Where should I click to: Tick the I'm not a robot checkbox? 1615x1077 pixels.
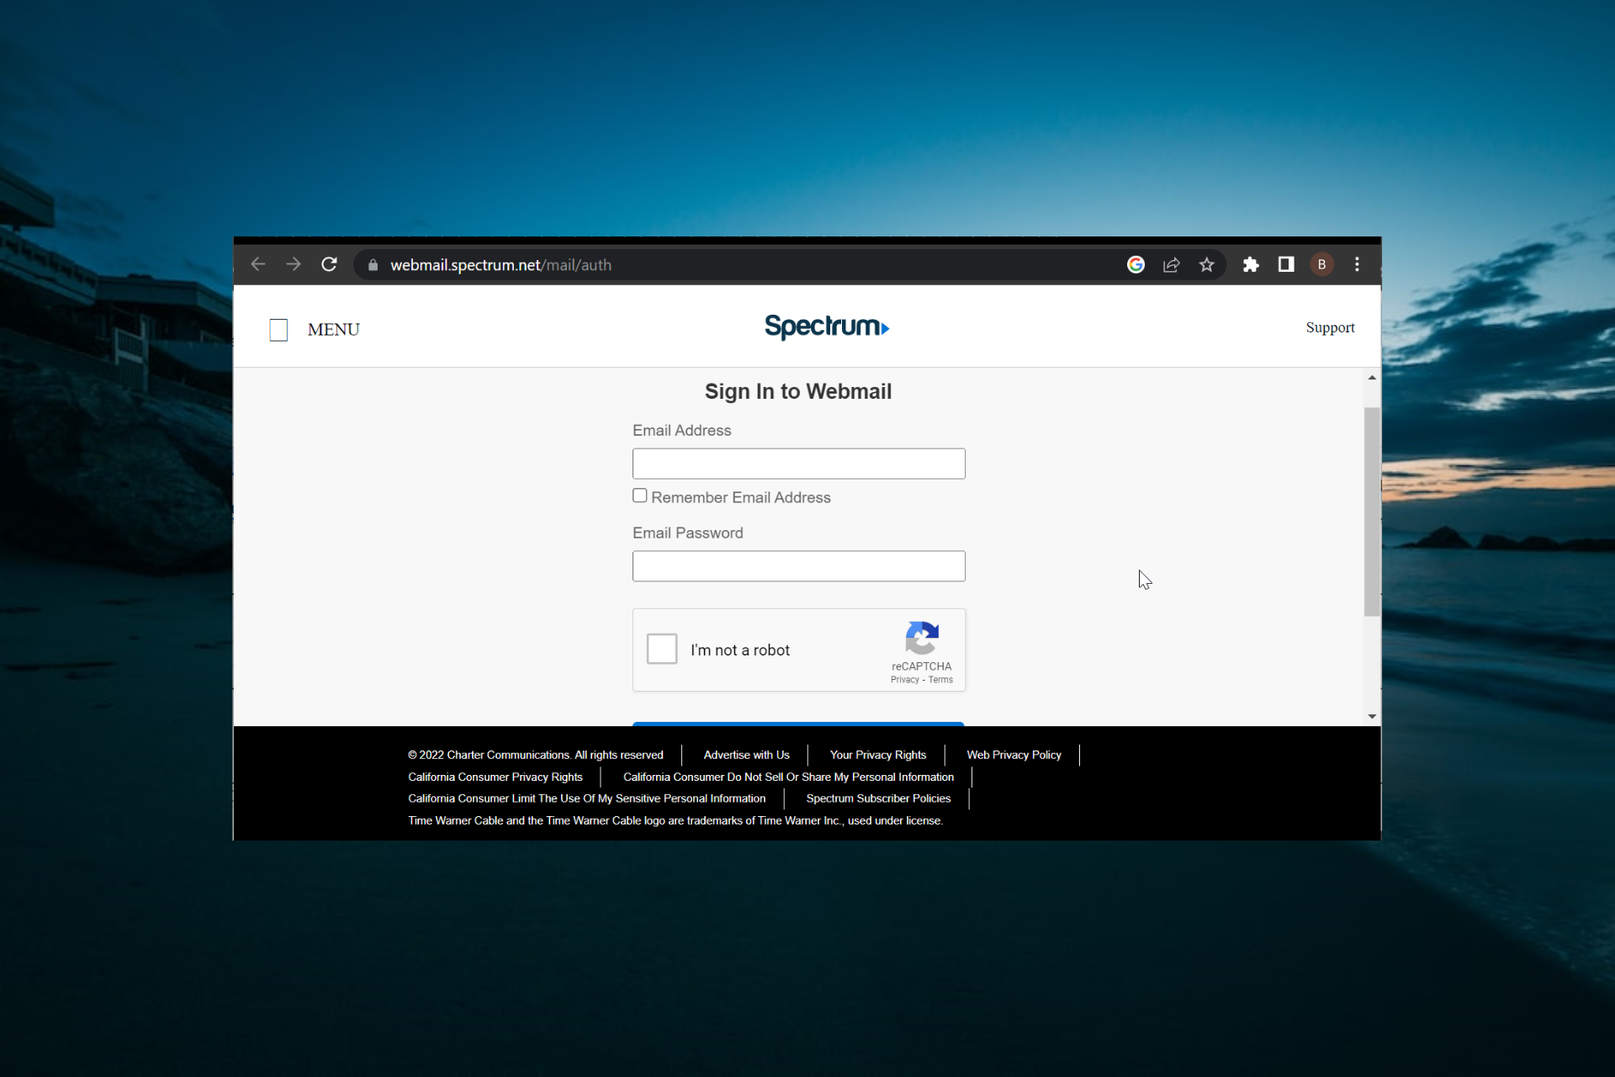pyautogui.click(x=662, y=649)
